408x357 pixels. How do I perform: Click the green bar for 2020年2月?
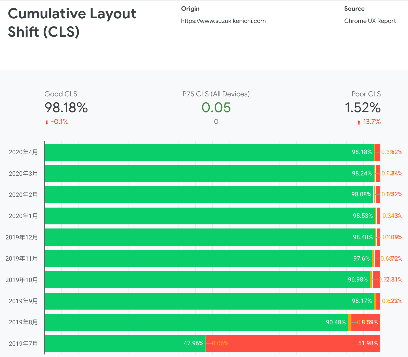tap(209, 195)
